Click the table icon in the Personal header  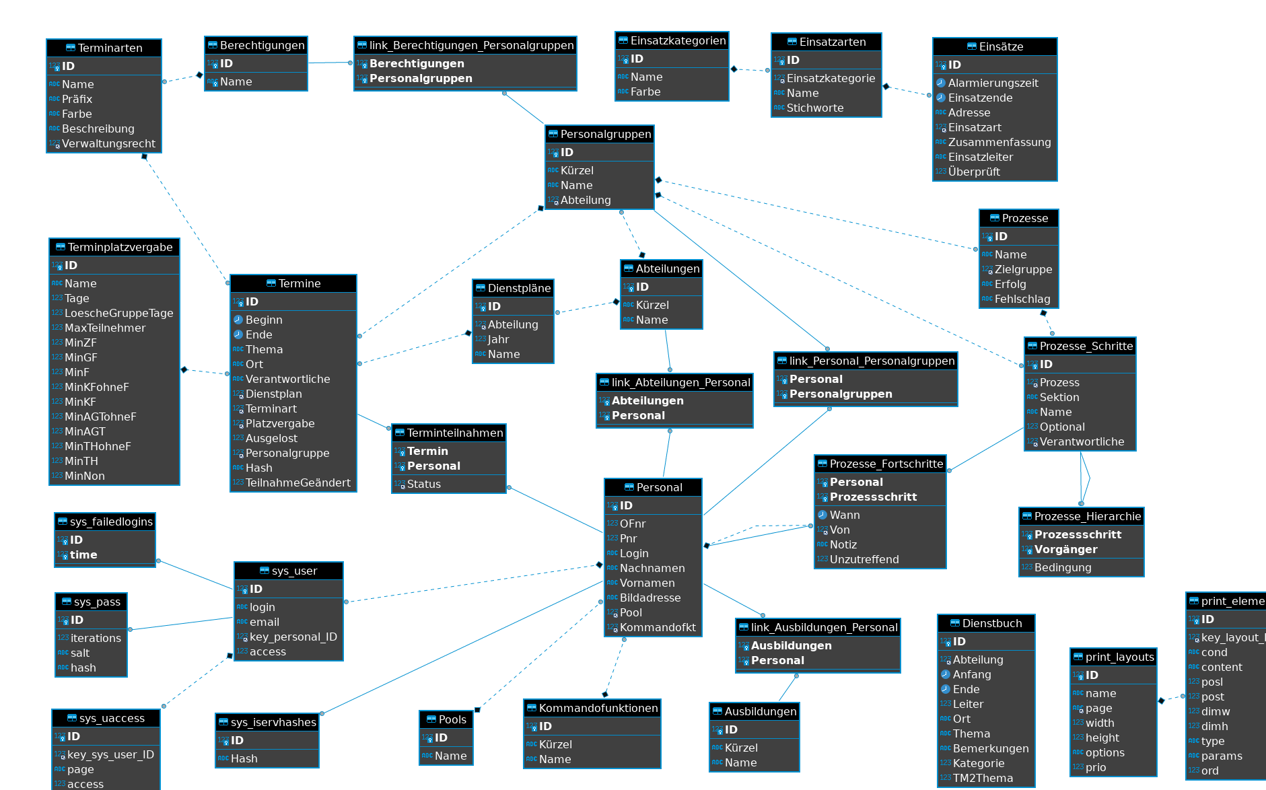(x=629, y=487)
